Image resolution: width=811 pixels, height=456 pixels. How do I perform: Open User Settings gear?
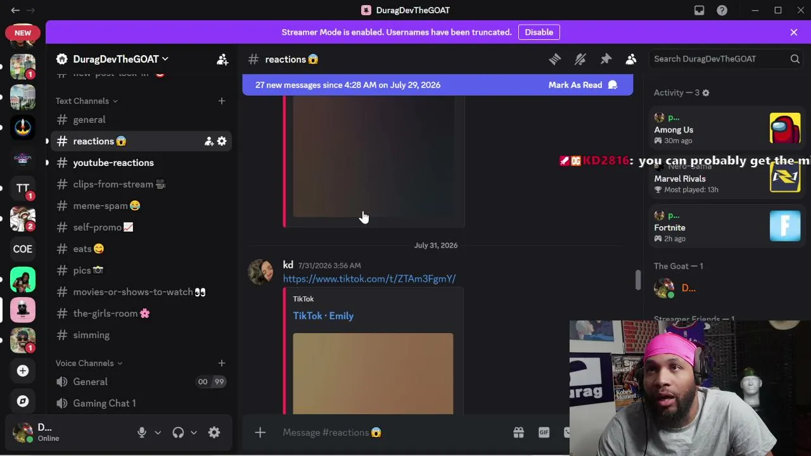click(x=214, y=433)
